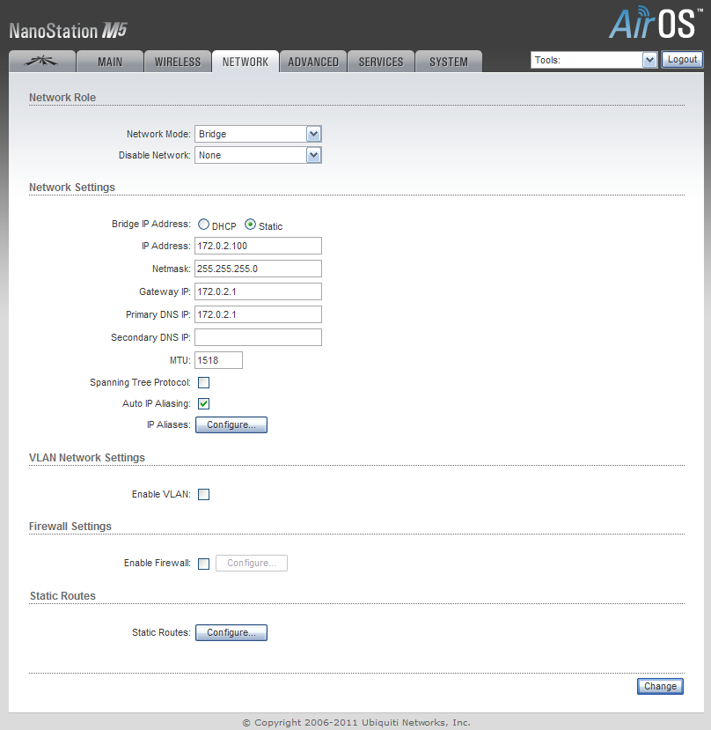Tick the Enable Firewall checkbox

point(204,564)
